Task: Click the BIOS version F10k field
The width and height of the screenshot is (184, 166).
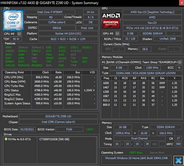Action: coord(69,129)
